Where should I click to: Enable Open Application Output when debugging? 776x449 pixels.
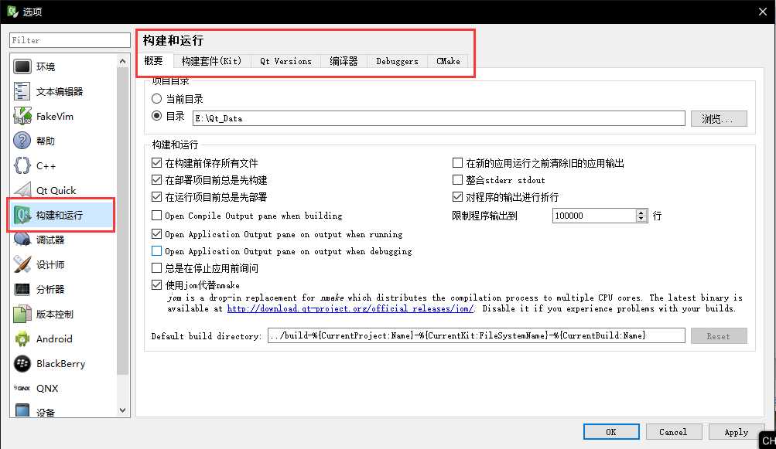coord(156,250)
